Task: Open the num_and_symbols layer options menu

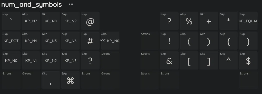Action: [71, 4]
